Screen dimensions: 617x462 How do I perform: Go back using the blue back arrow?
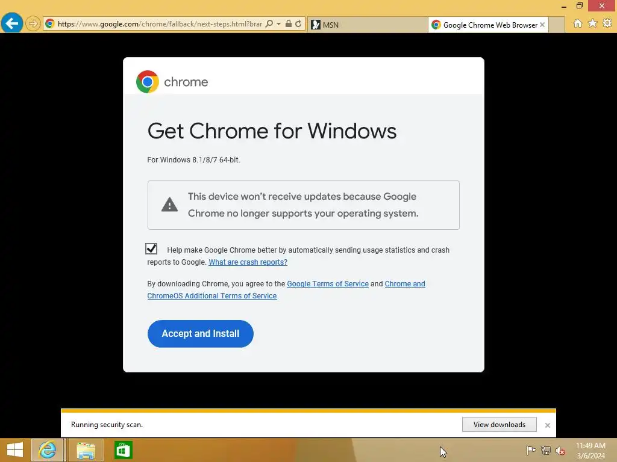[12, 23]
